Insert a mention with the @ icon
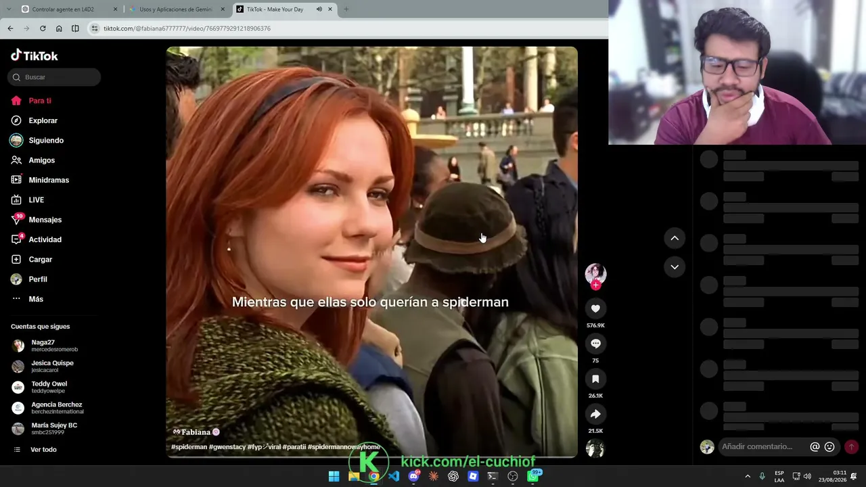The image size is (866, 487). [815, 446]
